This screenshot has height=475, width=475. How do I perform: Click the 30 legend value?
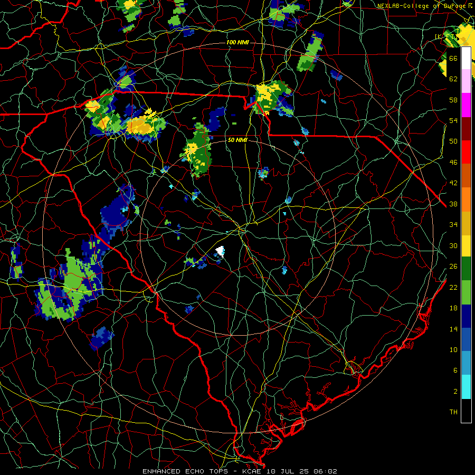click(453, 245)
